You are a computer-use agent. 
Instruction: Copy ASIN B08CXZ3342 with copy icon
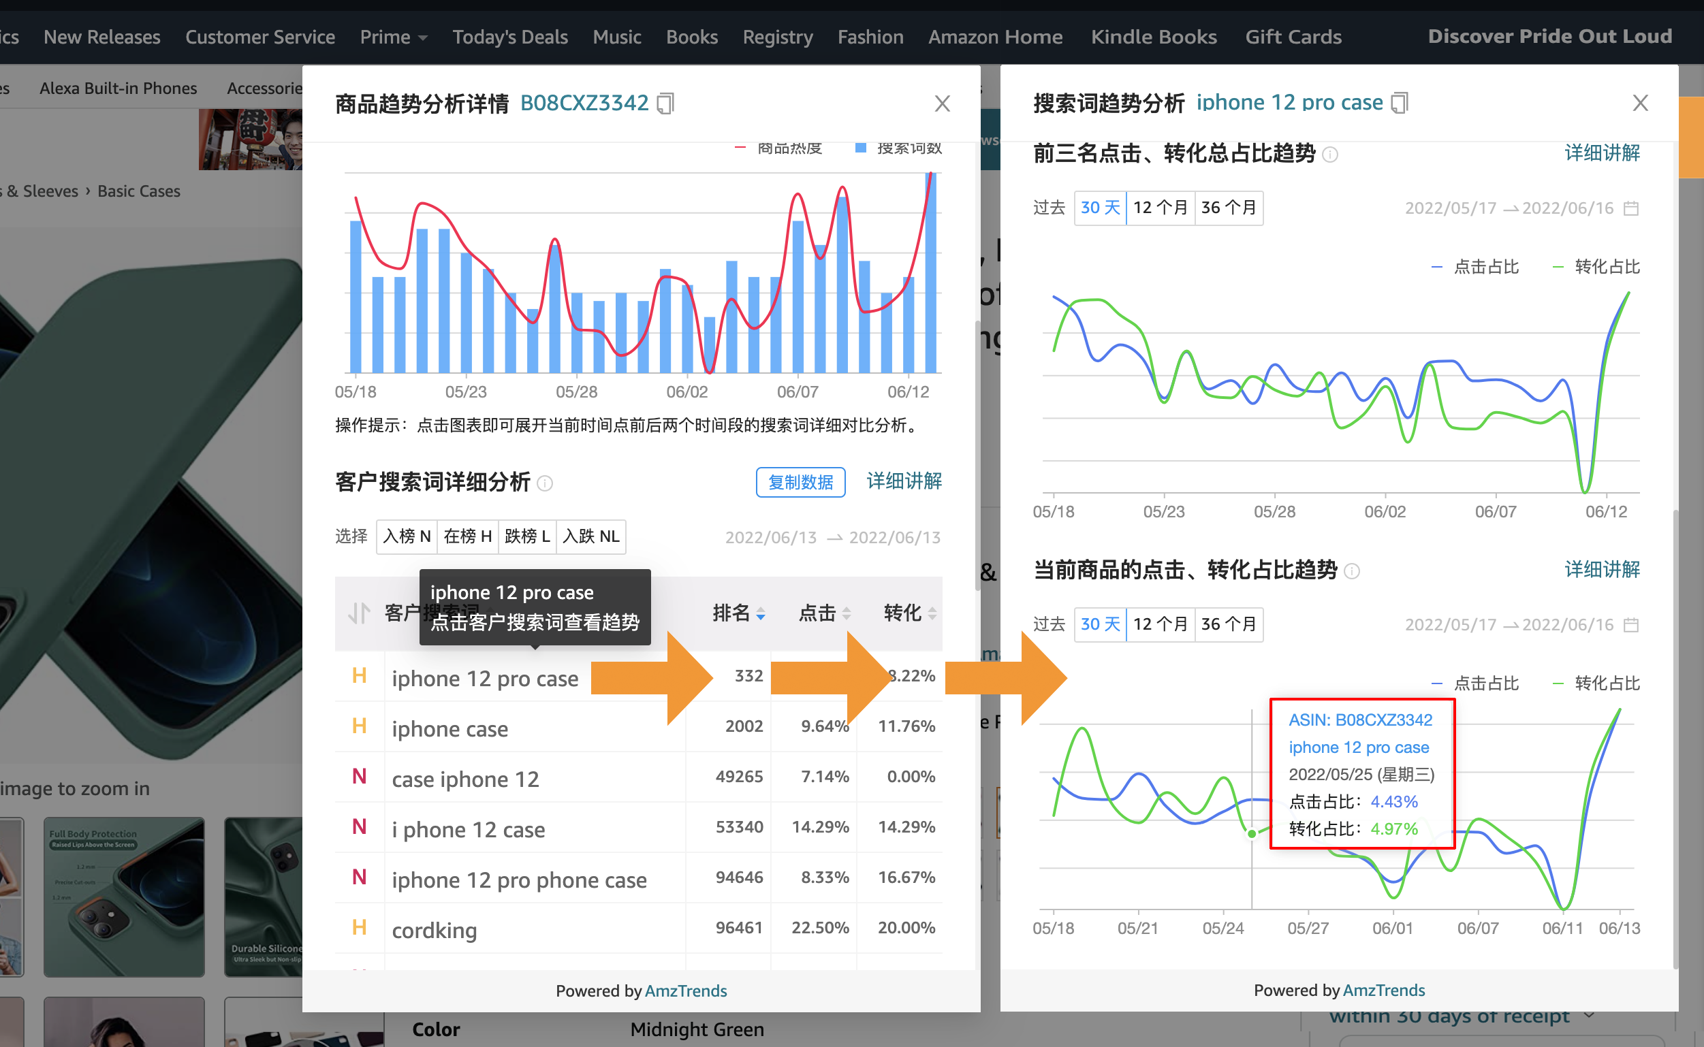pyautogui.click(x=665, y=104)
